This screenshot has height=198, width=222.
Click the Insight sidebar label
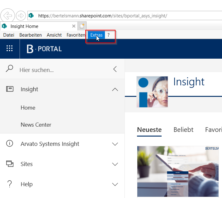click(x=29, y=89)
